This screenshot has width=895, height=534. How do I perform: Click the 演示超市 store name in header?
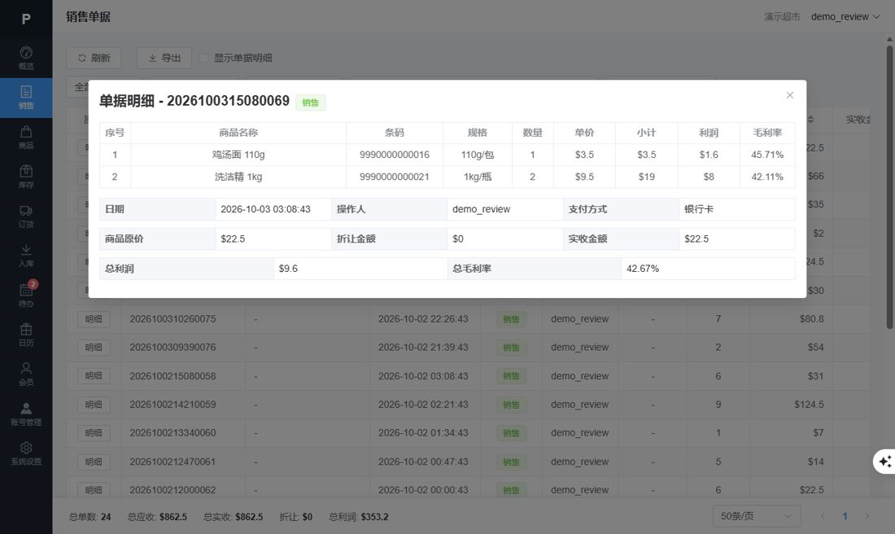click(x=782, y=16)
